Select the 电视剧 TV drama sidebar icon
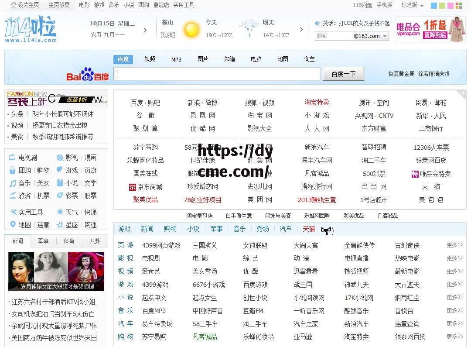This screenshot has width=471, height=347. pos(12,158)
